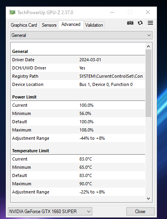
Task: Click the vertical scrollbar thumb
Action: tap(149, 83)
